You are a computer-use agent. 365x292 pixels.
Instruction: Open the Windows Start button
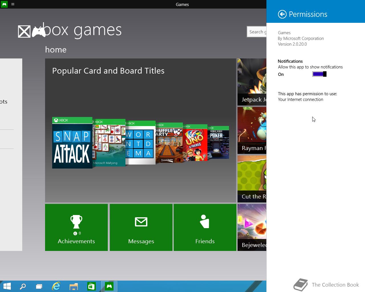click(7, 286)
